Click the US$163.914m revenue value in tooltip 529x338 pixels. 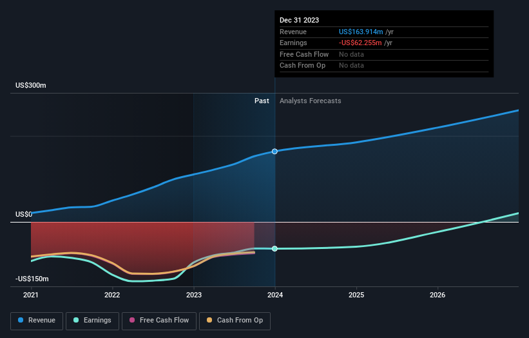[361, 32]
